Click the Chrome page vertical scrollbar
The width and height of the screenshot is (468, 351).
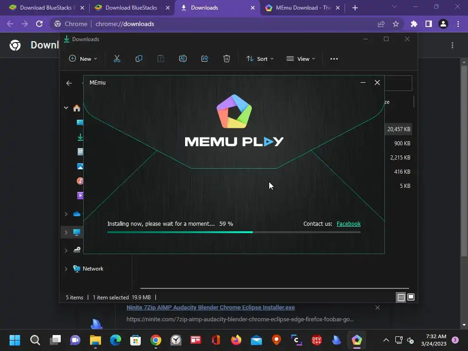[464, 161]
